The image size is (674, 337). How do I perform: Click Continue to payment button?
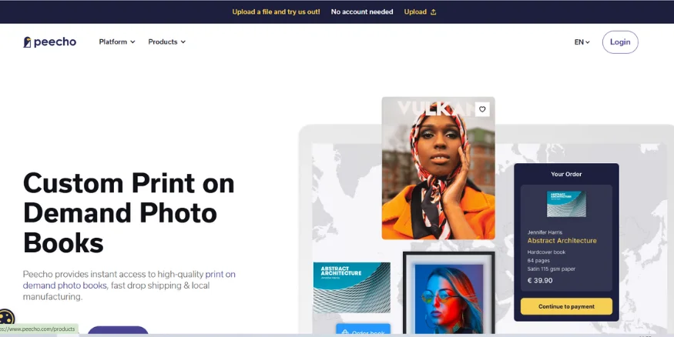(566, 306)
